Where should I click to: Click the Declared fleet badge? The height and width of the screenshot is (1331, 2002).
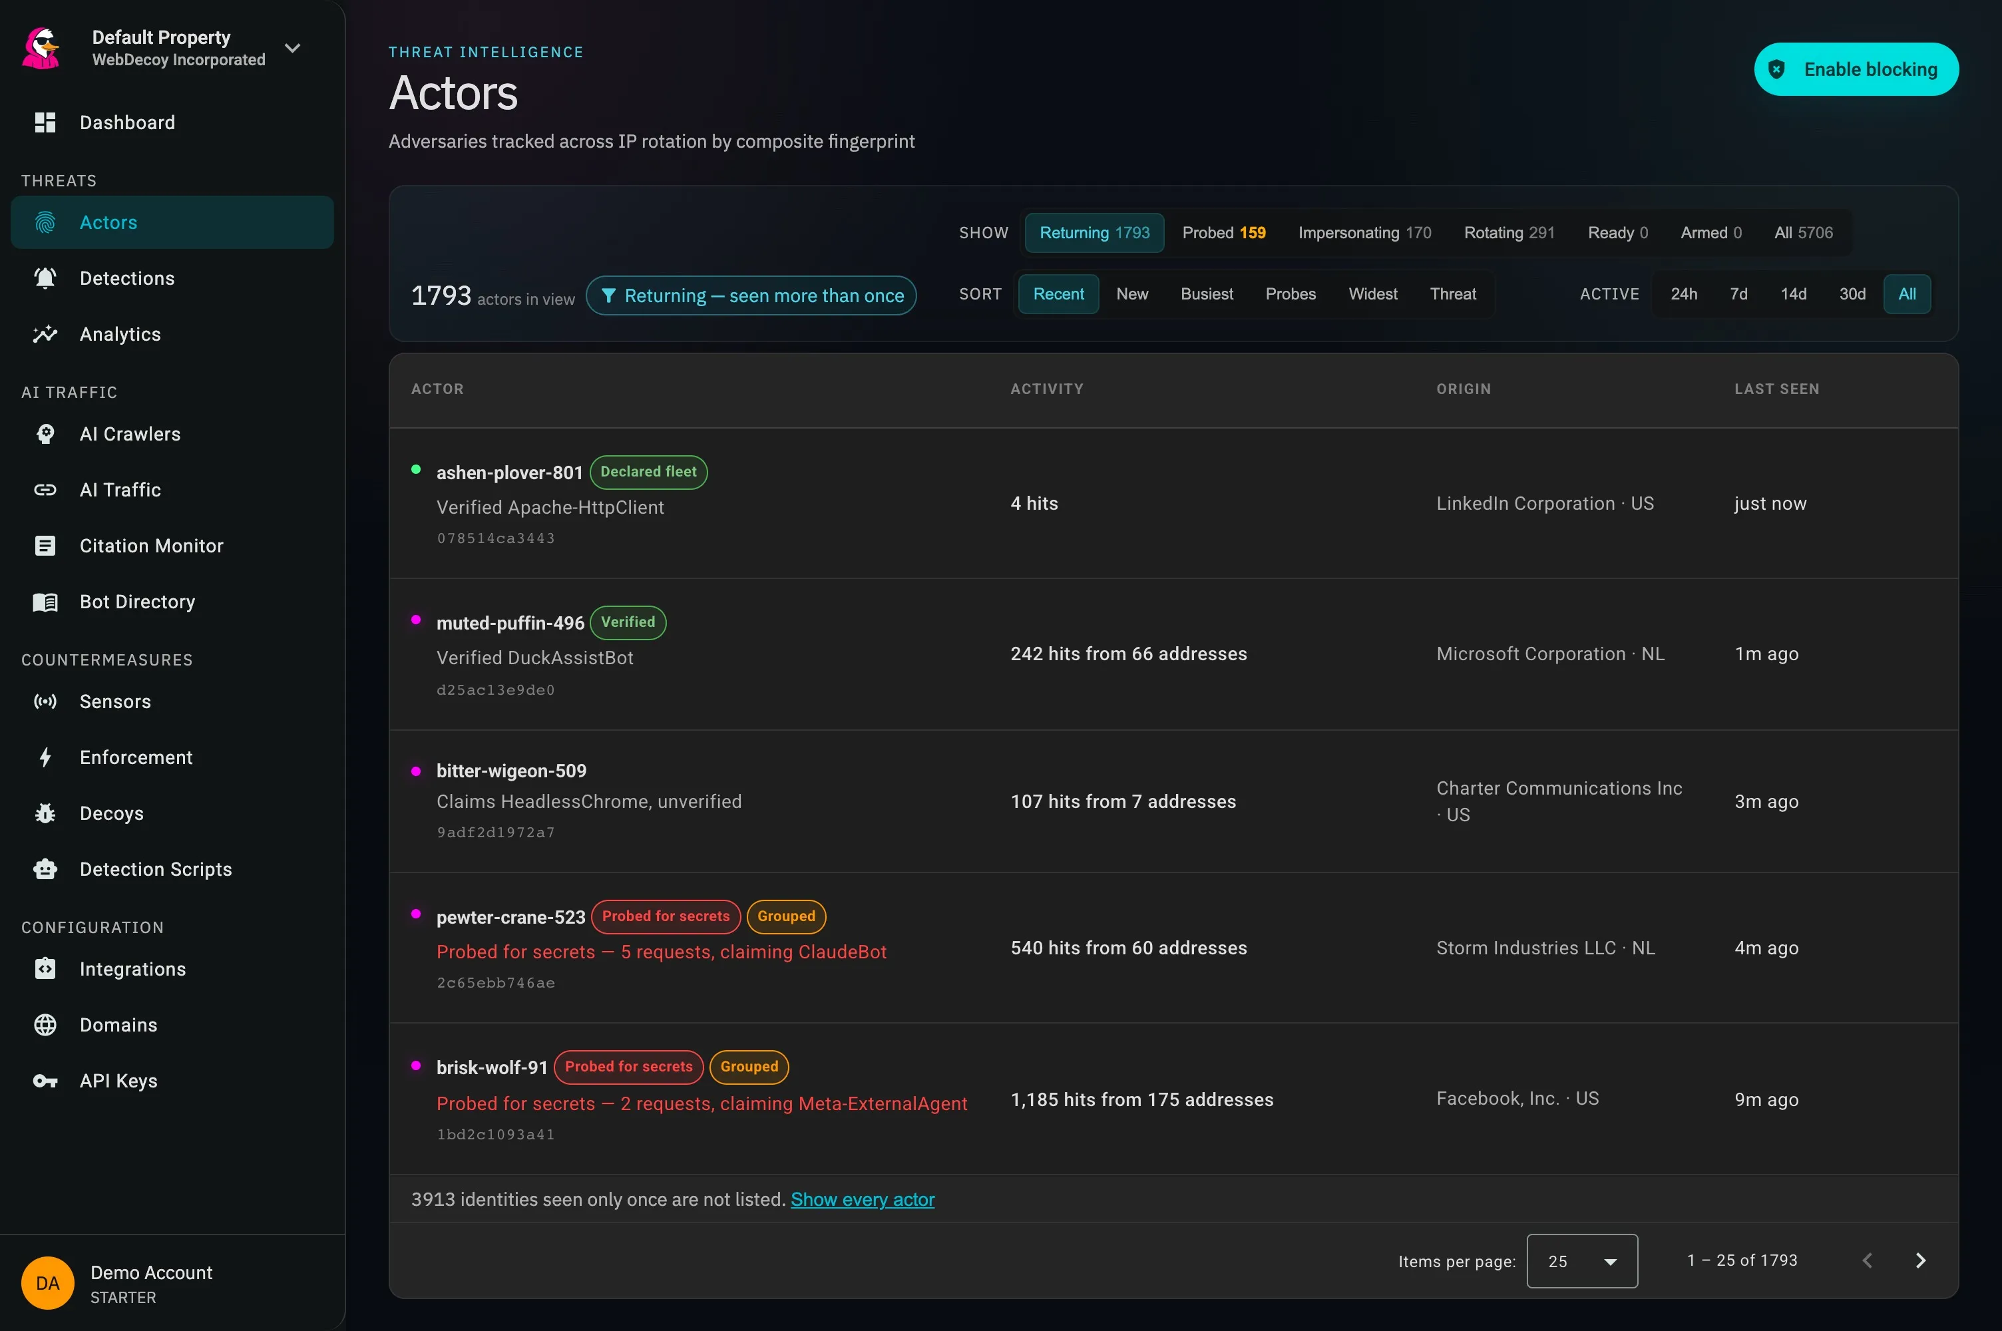[648, 472]
